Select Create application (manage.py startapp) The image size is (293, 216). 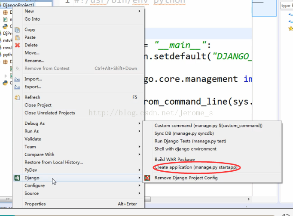coord(196,167)
